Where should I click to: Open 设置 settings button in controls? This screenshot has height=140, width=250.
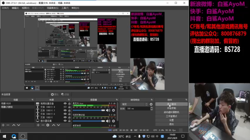point(172,120)
